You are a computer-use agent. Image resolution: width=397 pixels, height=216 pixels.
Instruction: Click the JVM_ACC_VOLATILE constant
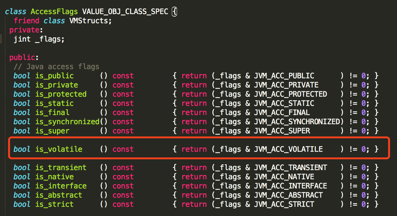click(x=288, y=149)
